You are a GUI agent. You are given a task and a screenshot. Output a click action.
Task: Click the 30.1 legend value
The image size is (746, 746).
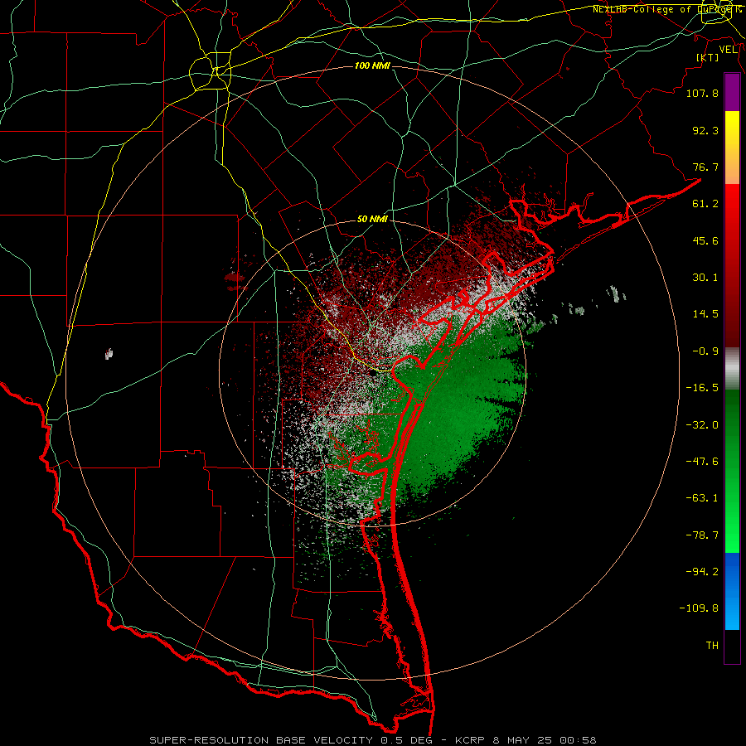(705, 278)
